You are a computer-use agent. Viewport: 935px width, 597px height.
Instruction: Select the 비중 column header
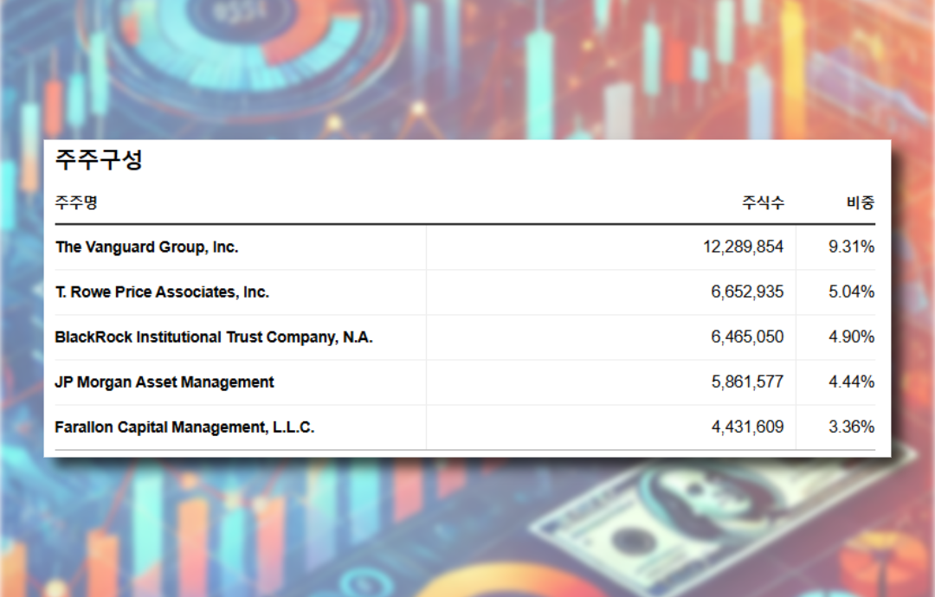[x=861, y=202]
